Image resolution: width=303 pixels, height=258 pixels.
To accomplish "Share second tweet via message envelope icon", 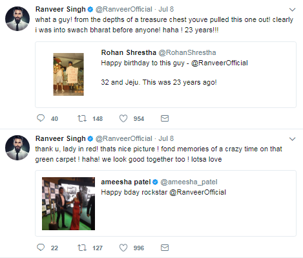I will click(x=165, y=248).
